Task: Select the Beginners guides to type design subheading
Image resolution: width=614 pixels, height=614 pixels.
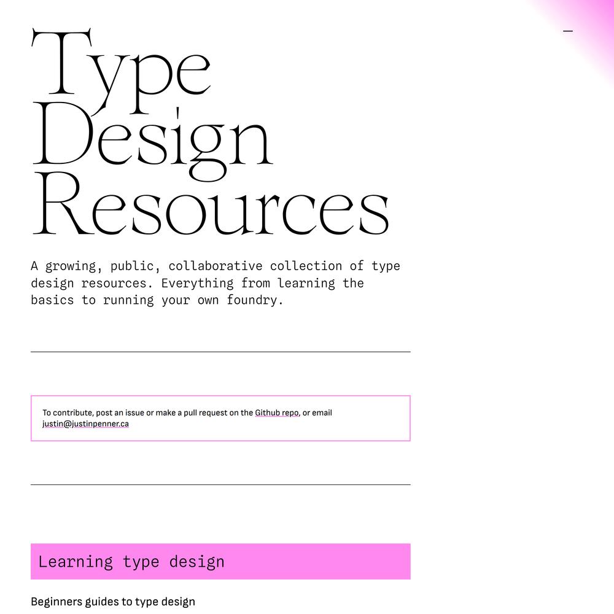Action: (113, 602)
